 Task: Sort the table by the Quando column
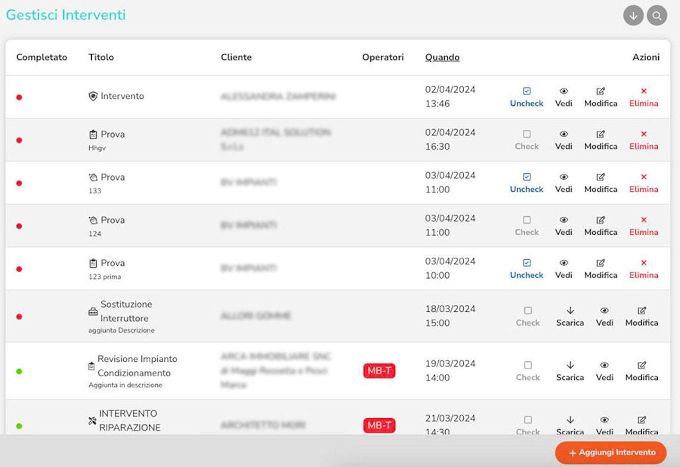(x=442, y=57)
